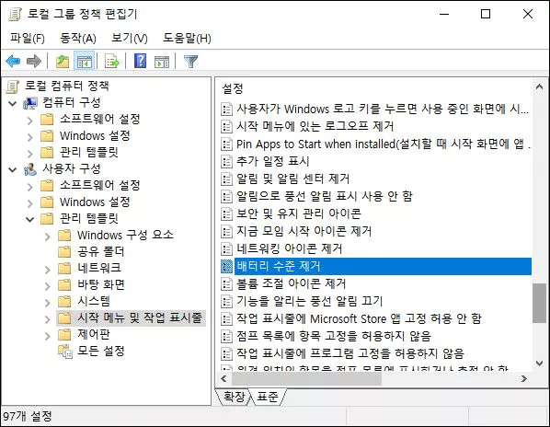Switch to the 확장 tab
This screenshot has height=427, width=550.
[235, 397]
